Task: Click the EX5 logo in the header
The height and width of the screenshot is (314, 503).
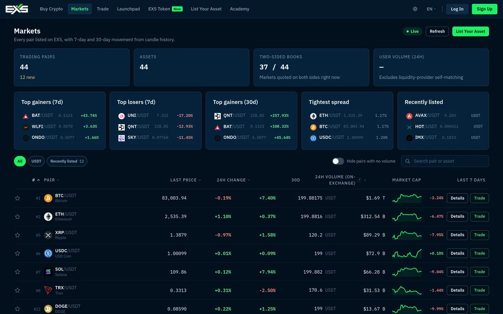Action: click(17, 9)
